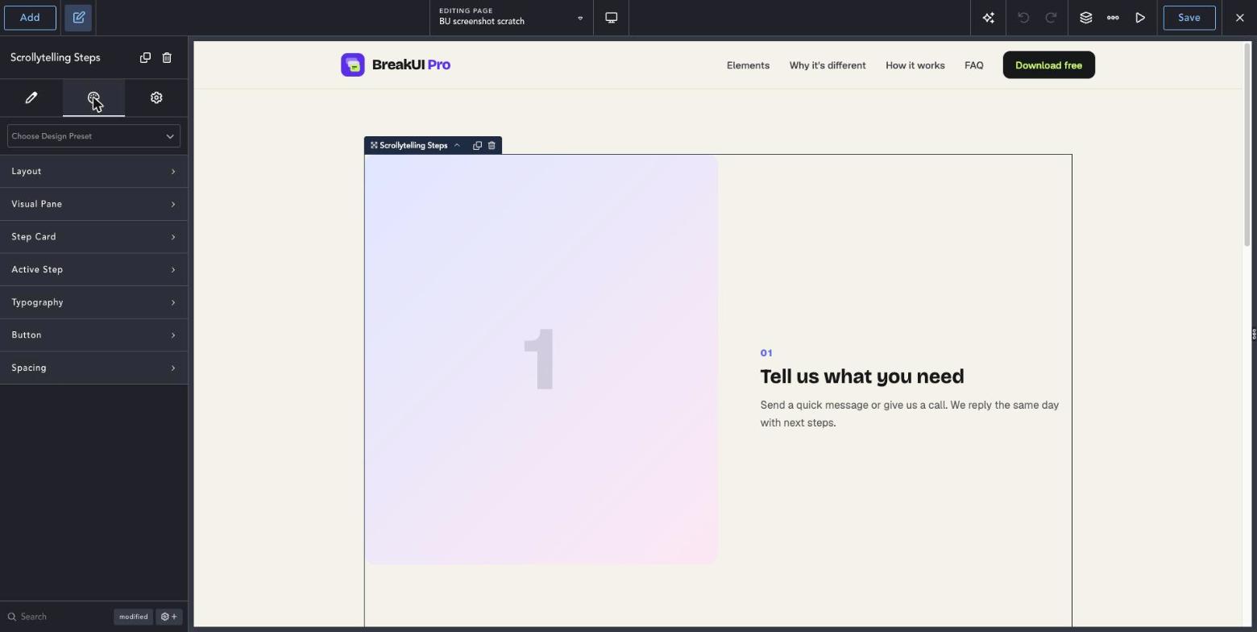Open the Choose Design Preset dropdown

tap(93, 136)
